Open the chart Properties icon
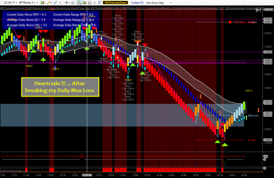The height and width of the screenshot is (178, 274). [x=100, y=3]
